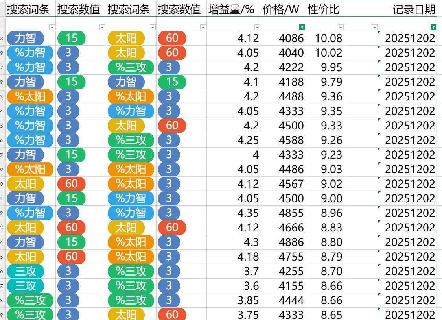Image resolution: width=442 pixels, height=320 pixels.
Task: Open the first 搜索数值 filter dropdown
Action: click(102, 28)
